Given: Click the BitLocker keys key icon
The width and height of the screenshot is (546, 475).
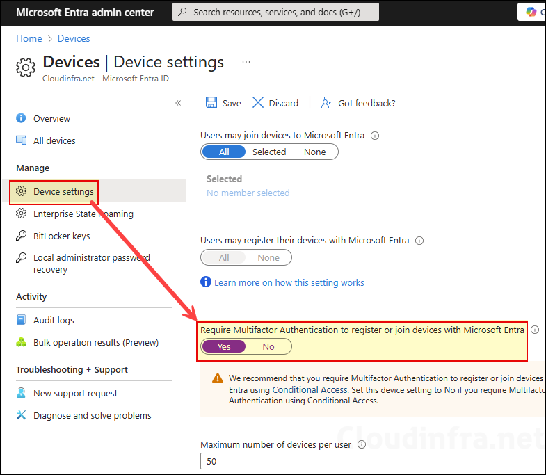Looking at the screenshot, I should click(22, 236).
